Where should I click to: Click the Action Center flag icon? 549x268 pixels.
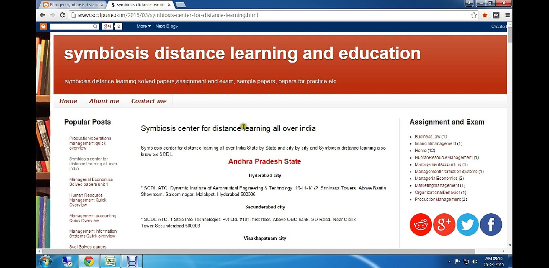[x=458, y=262]
